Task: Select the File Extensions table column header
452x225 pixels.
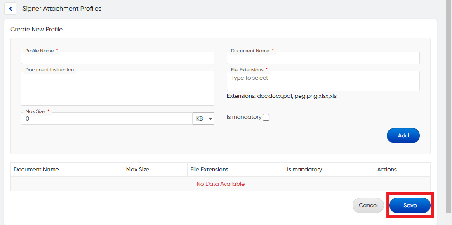Action: pos(209,169)
